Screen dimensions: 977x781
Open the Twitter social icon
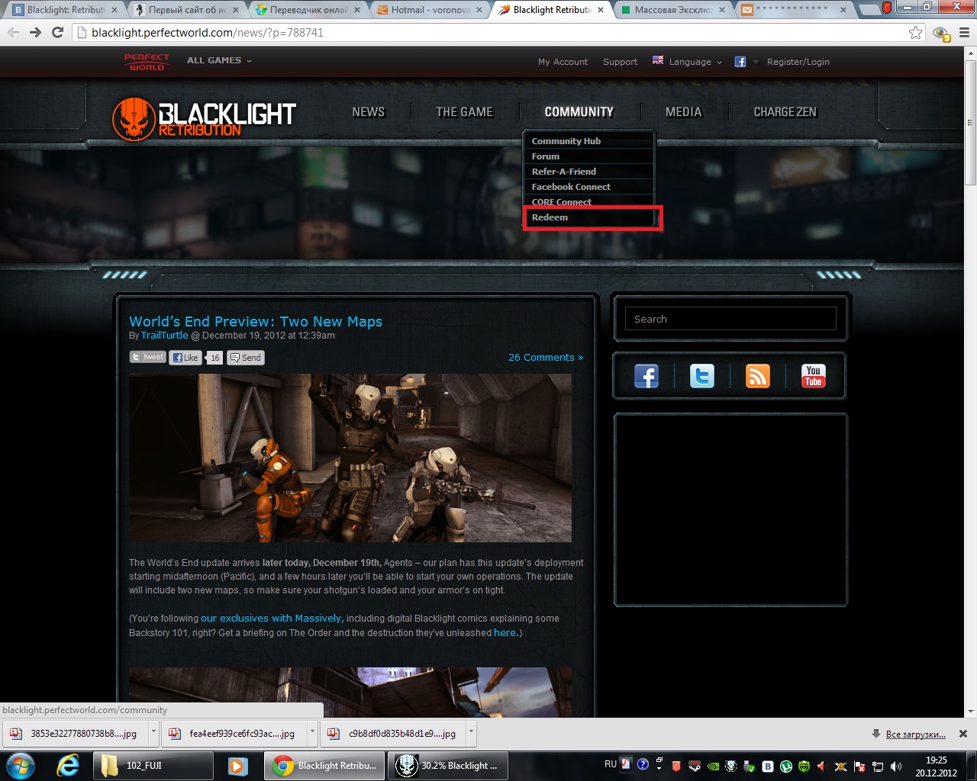point(701,376)
